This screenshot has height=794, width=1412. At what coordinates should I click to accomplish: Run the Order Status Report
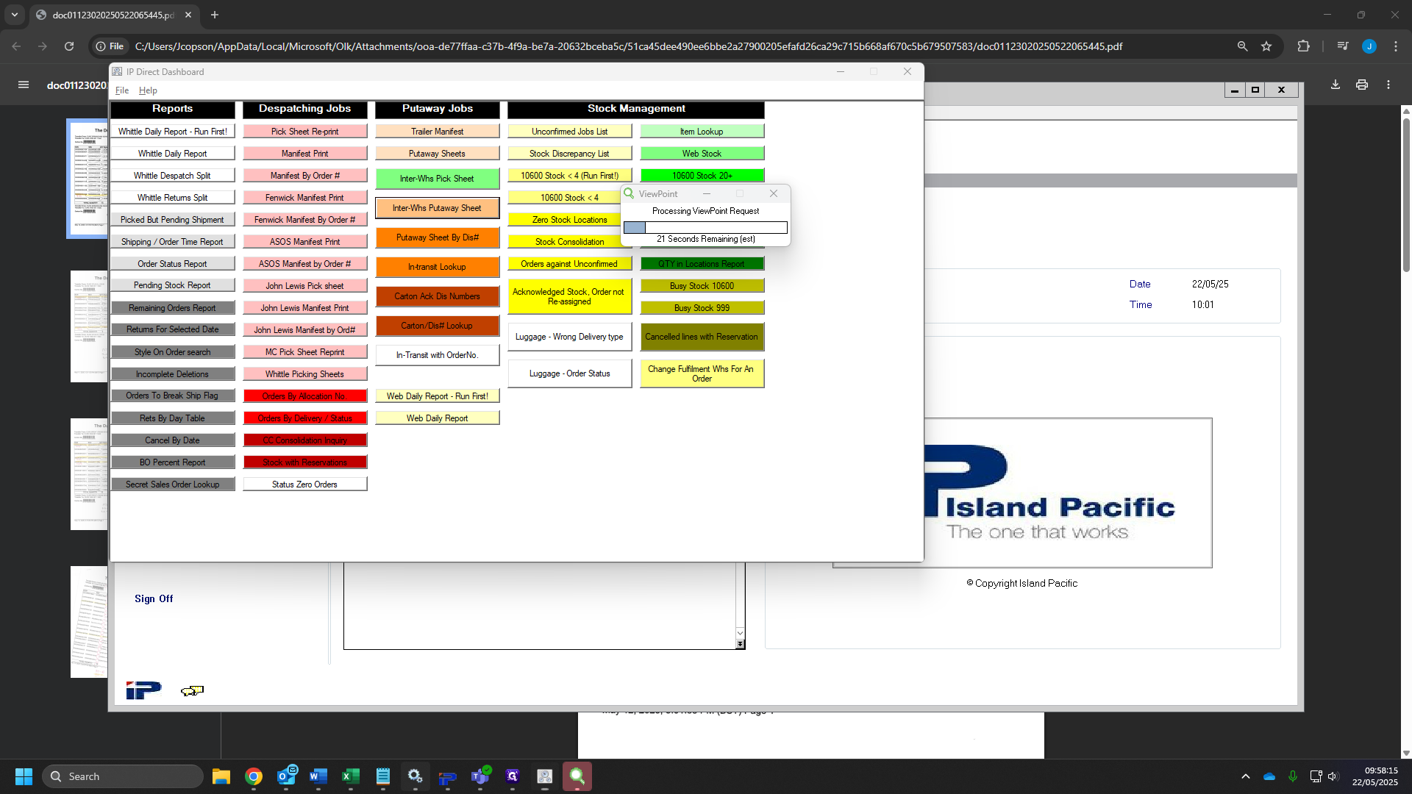click(173, 264)
